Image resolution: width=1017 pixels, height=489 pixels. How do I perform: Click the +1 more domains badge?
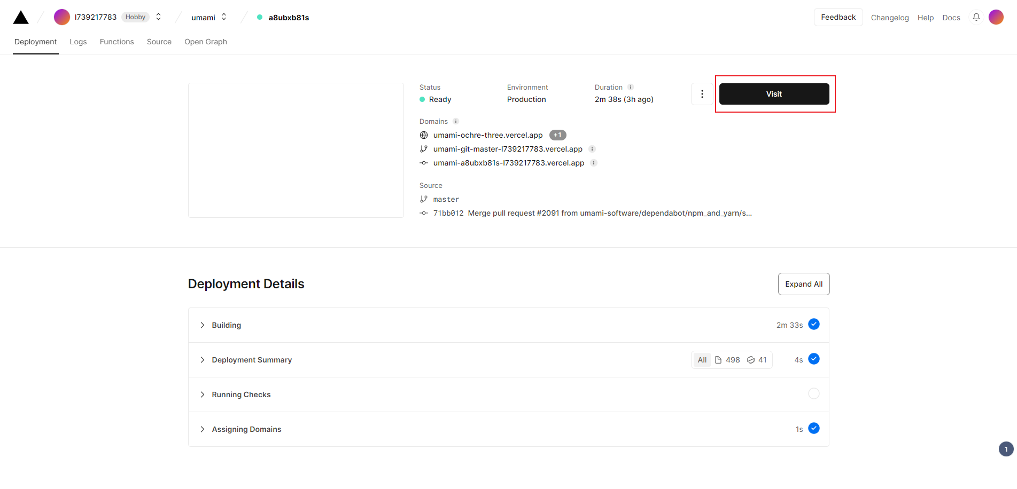pyautogui.click(x=557, y=135)
